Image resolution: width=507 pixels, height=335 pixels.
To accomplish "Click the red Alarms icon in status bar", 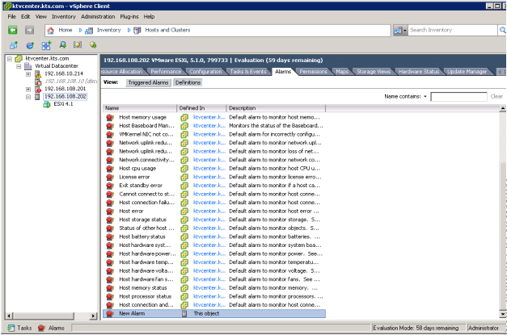I will click(41, 328).
